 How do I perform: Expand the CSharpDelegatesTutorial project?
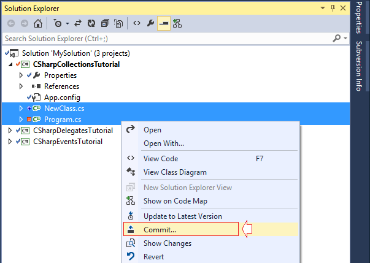point(10,131)
